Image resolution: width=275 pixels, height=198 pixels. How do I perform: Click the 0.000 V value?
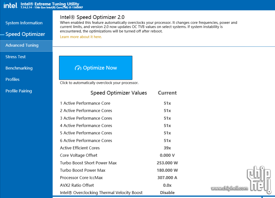(x=167, y=155)
